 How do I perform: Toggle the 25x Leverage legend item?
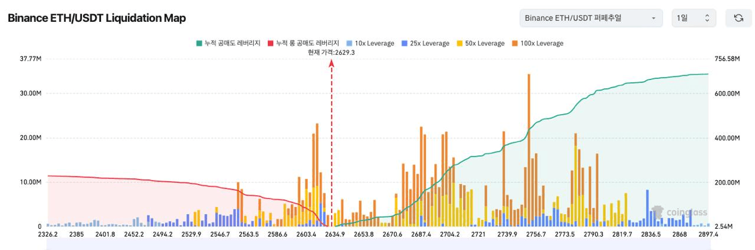425,44
